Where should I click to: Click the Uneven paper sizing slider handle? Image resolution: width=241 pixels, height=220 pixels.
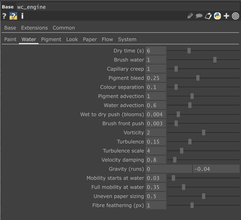click(204, 196)
